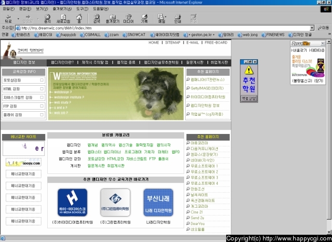Open the 보기(V) menu

41,9
